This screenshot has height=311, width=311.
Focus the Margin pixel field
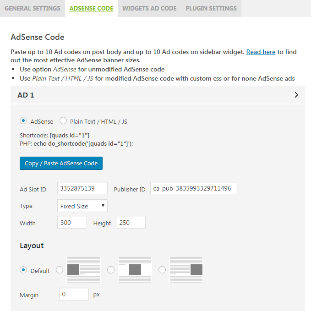74,294
